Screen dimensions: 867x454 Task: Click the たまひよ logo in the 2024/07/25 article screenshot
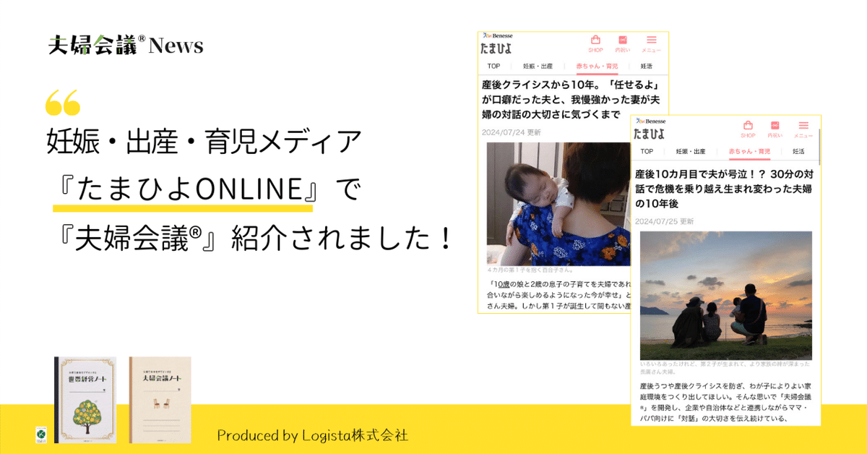point(649,133)
